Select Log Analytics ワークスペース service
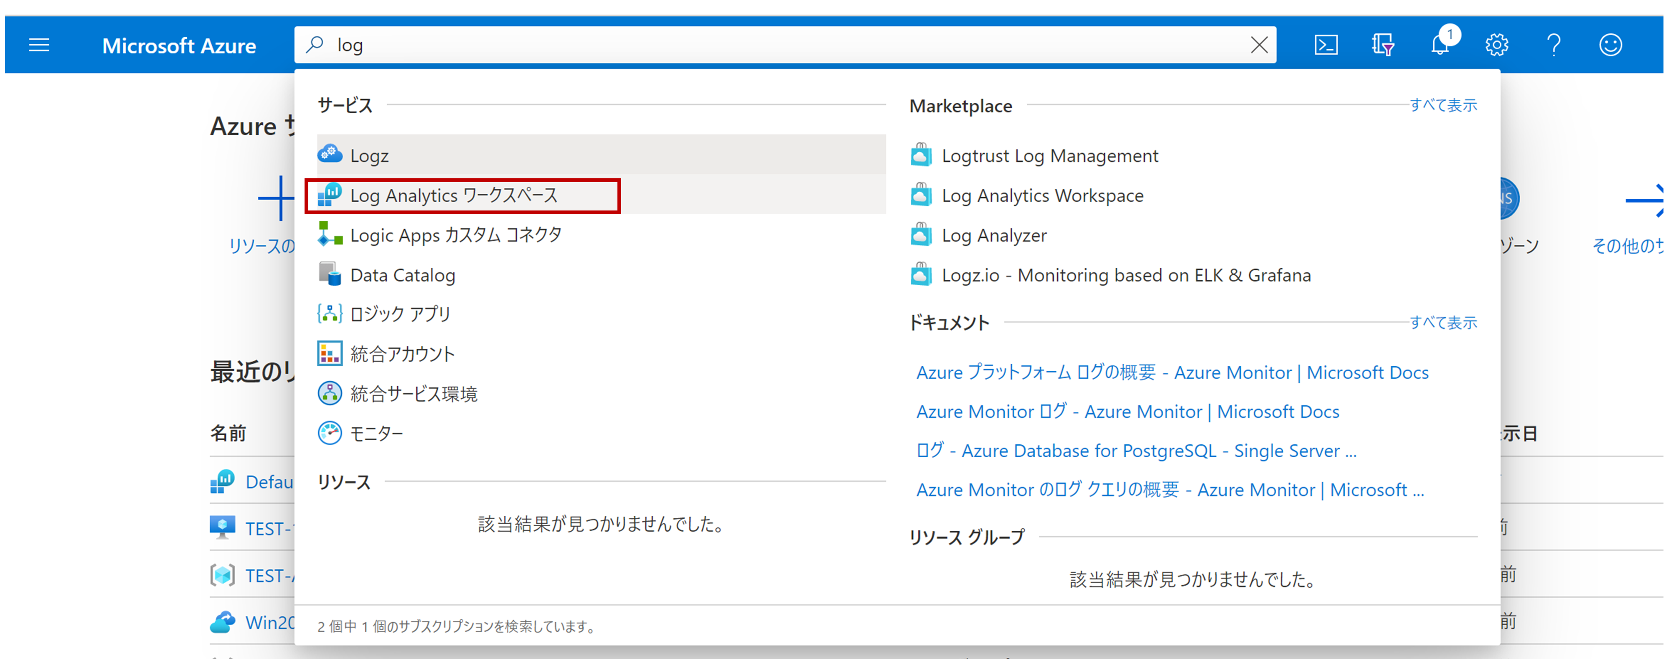 453,195
